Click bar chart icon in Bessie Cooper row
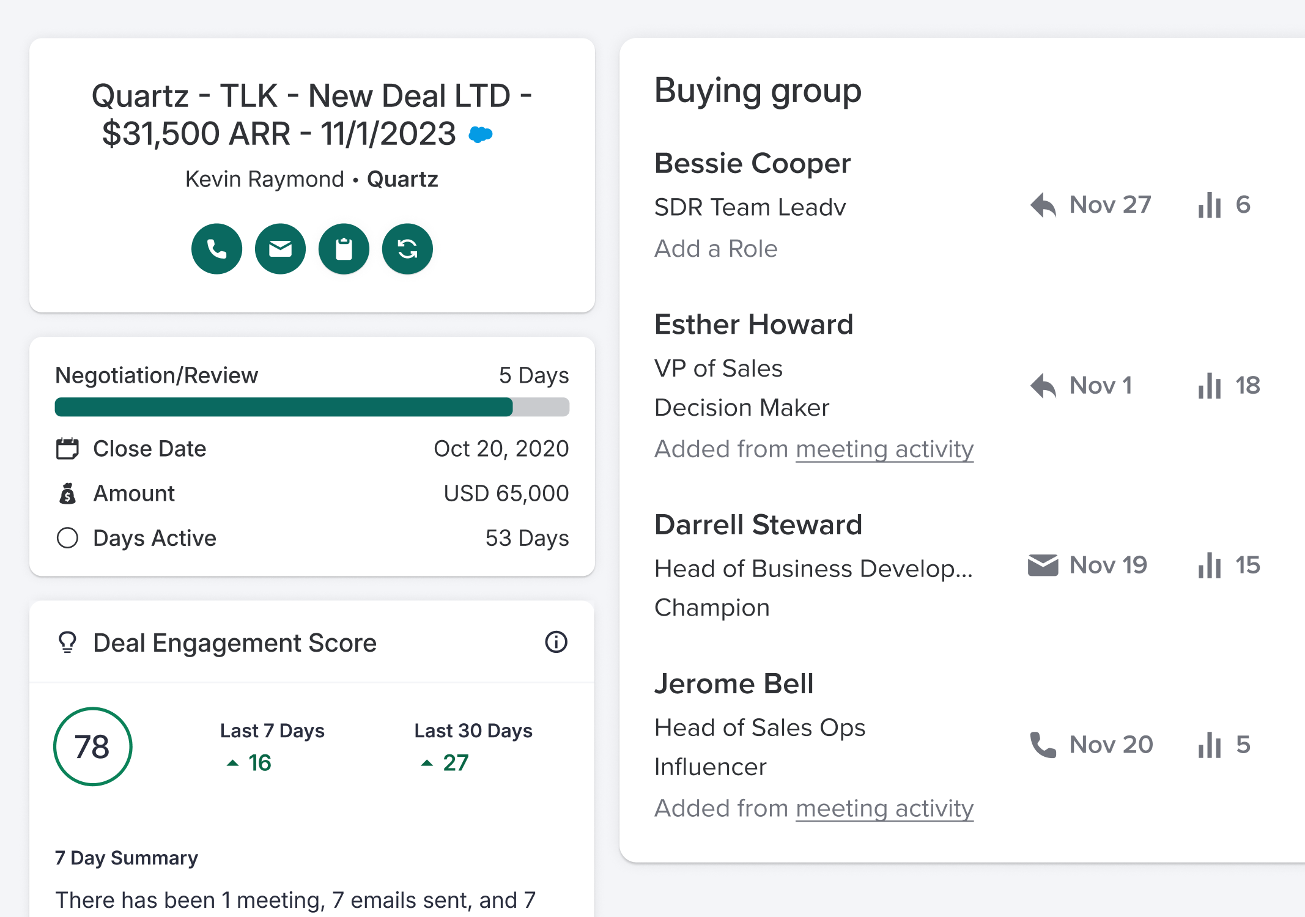Image resolution: width=1305 pixels, height=917 pixels. 1210,205
